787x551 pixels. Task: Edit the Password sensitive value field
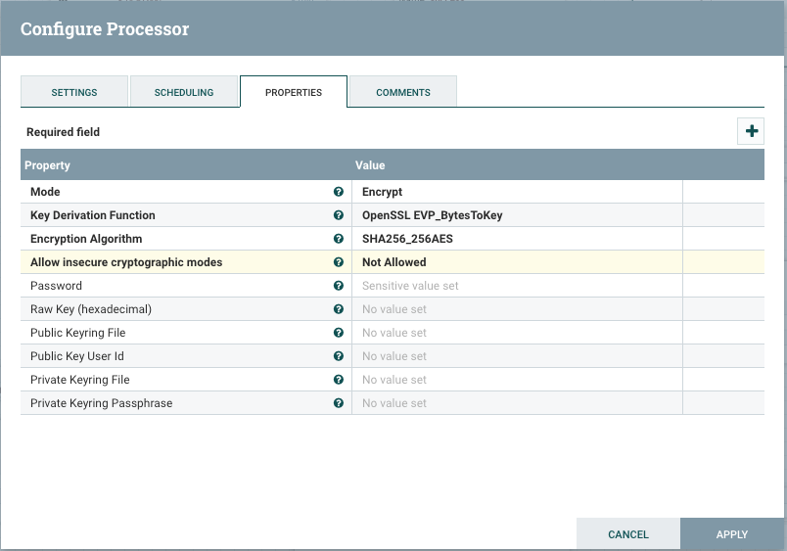tap(517, 286)
